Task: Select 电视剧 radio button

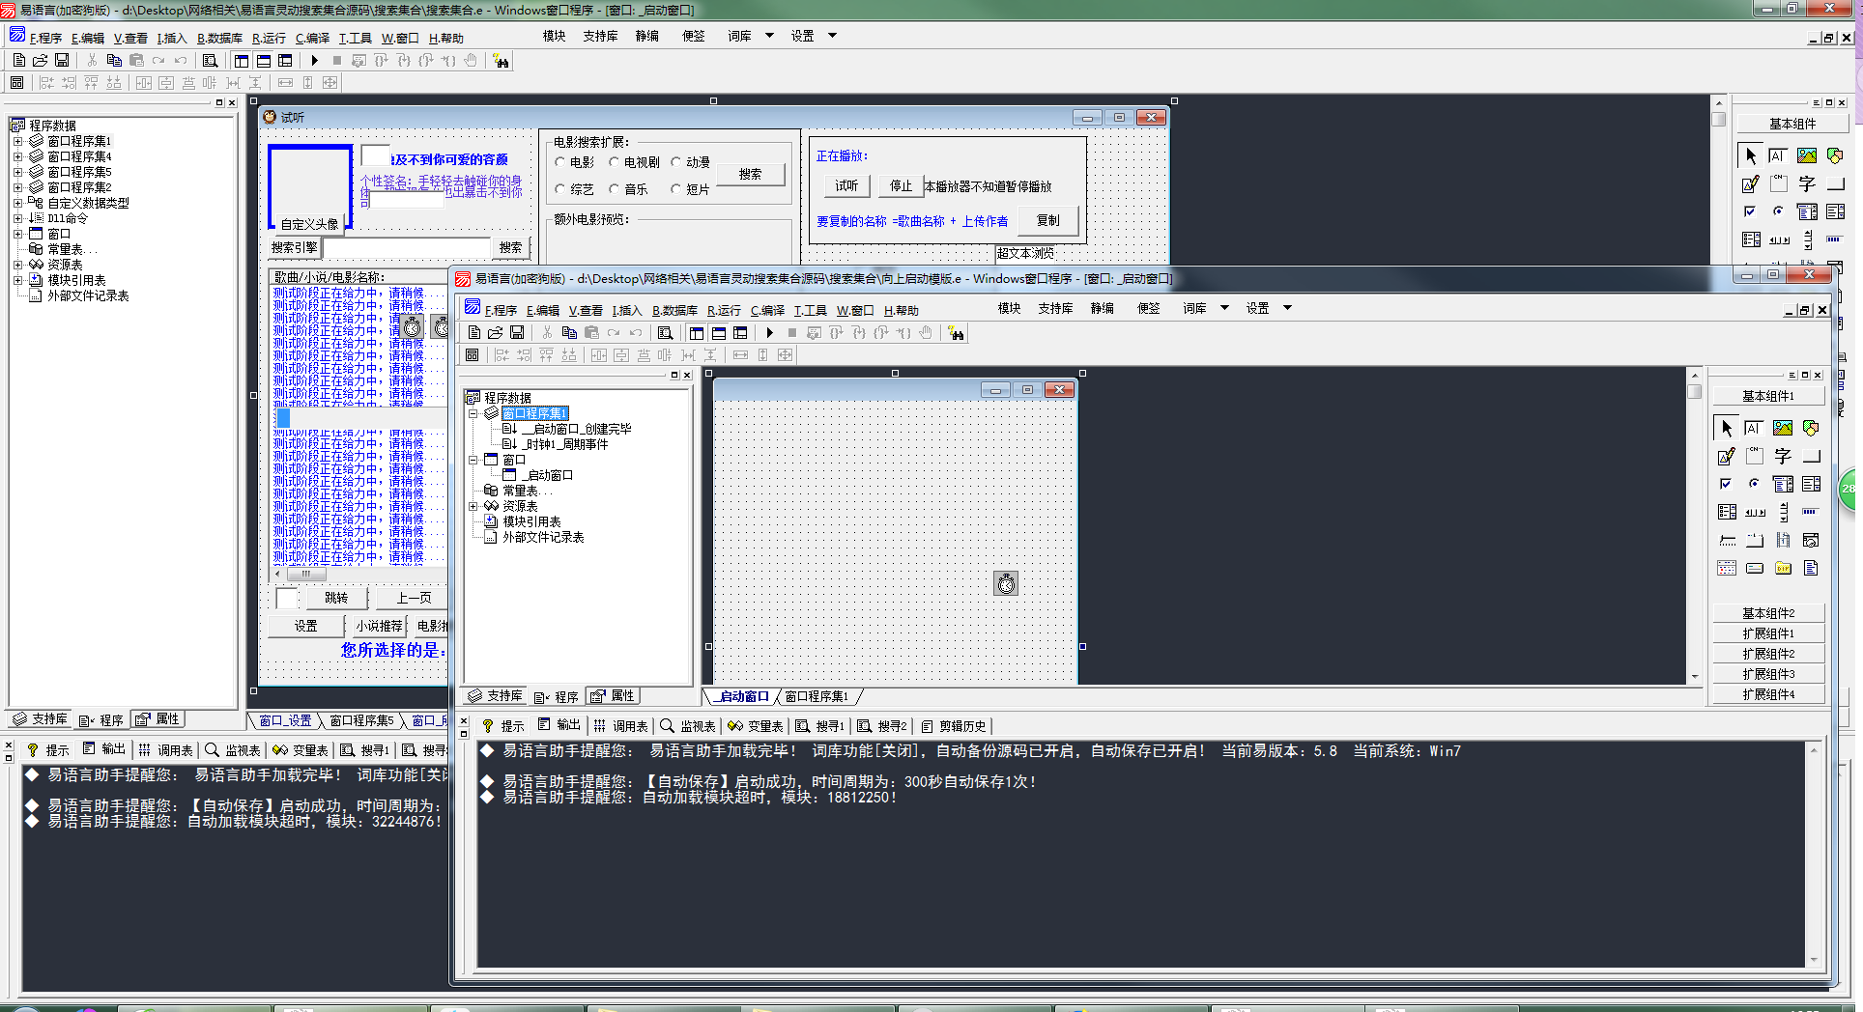Action: [x=634, y=162]
